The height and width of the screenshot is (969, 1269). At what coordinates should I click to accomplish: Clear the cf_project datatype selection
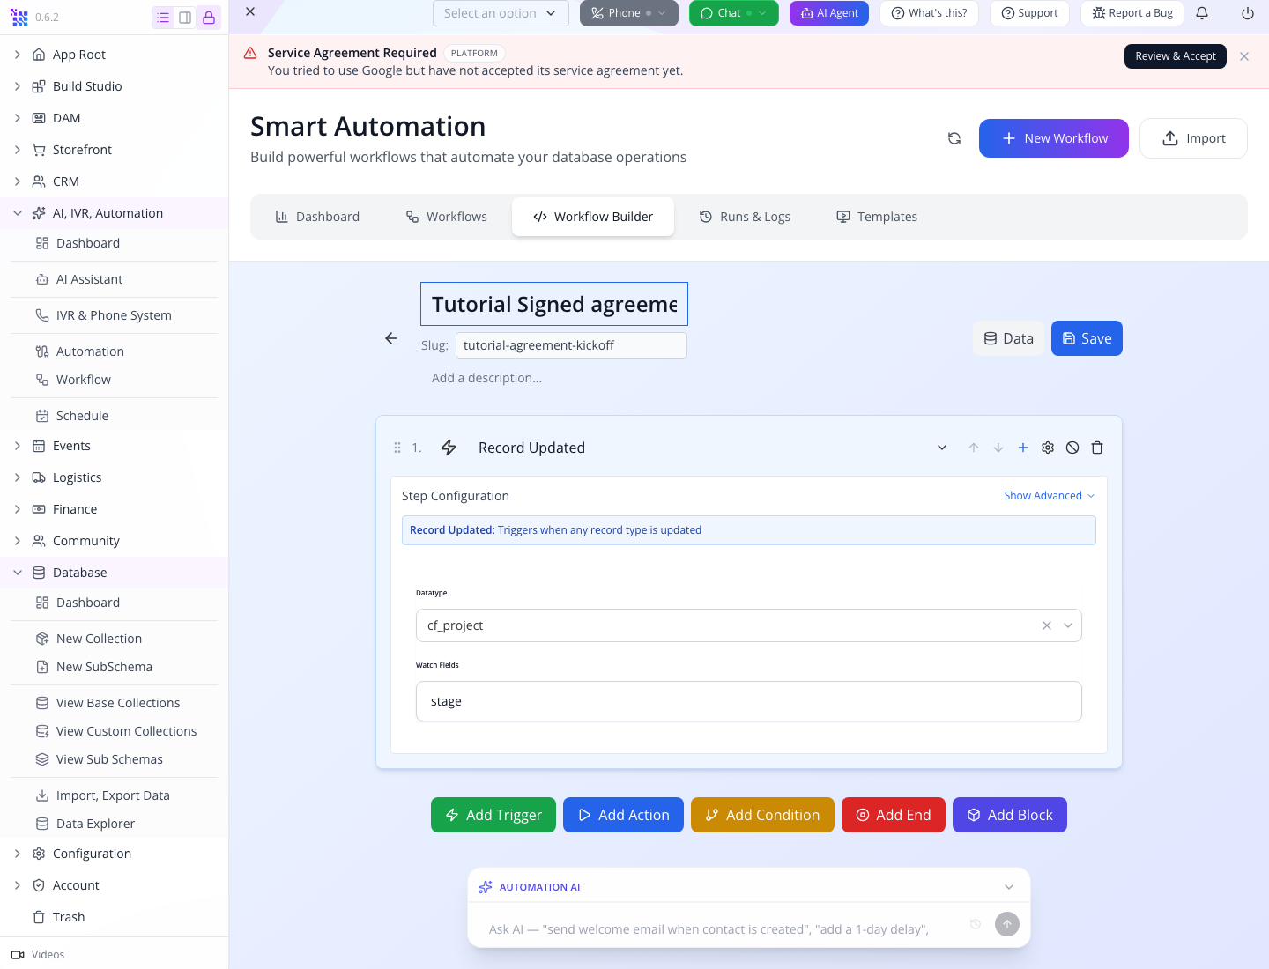(1047, 625)
